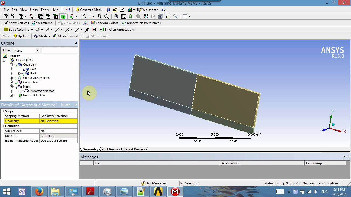Open the Worksheet view
The width and height of the screenshot is (351, 197).
point(148,10)
